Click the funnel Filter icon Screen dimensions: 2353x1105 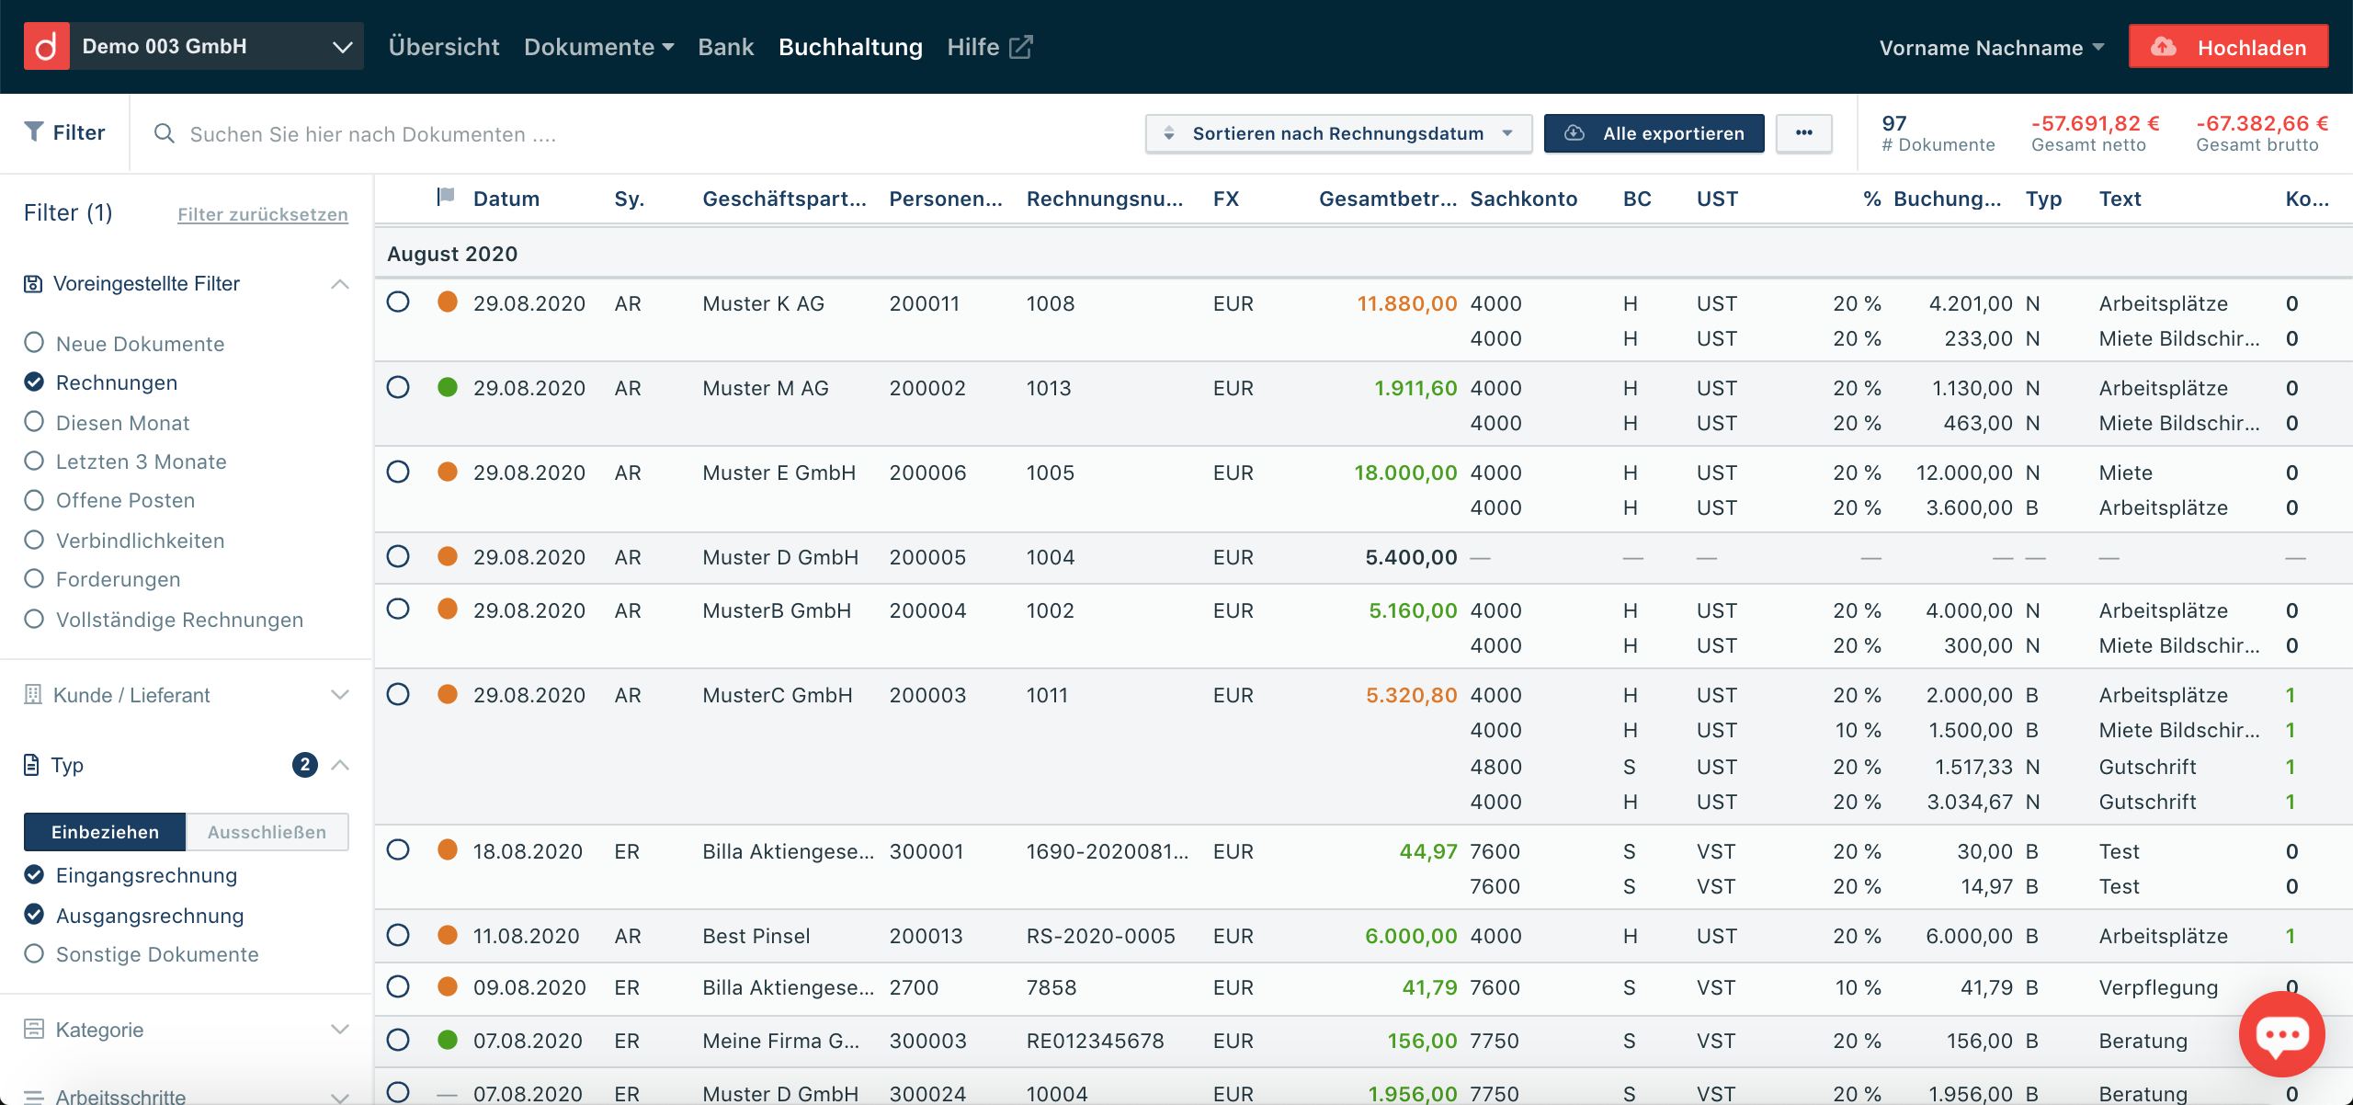pos(34,132)
